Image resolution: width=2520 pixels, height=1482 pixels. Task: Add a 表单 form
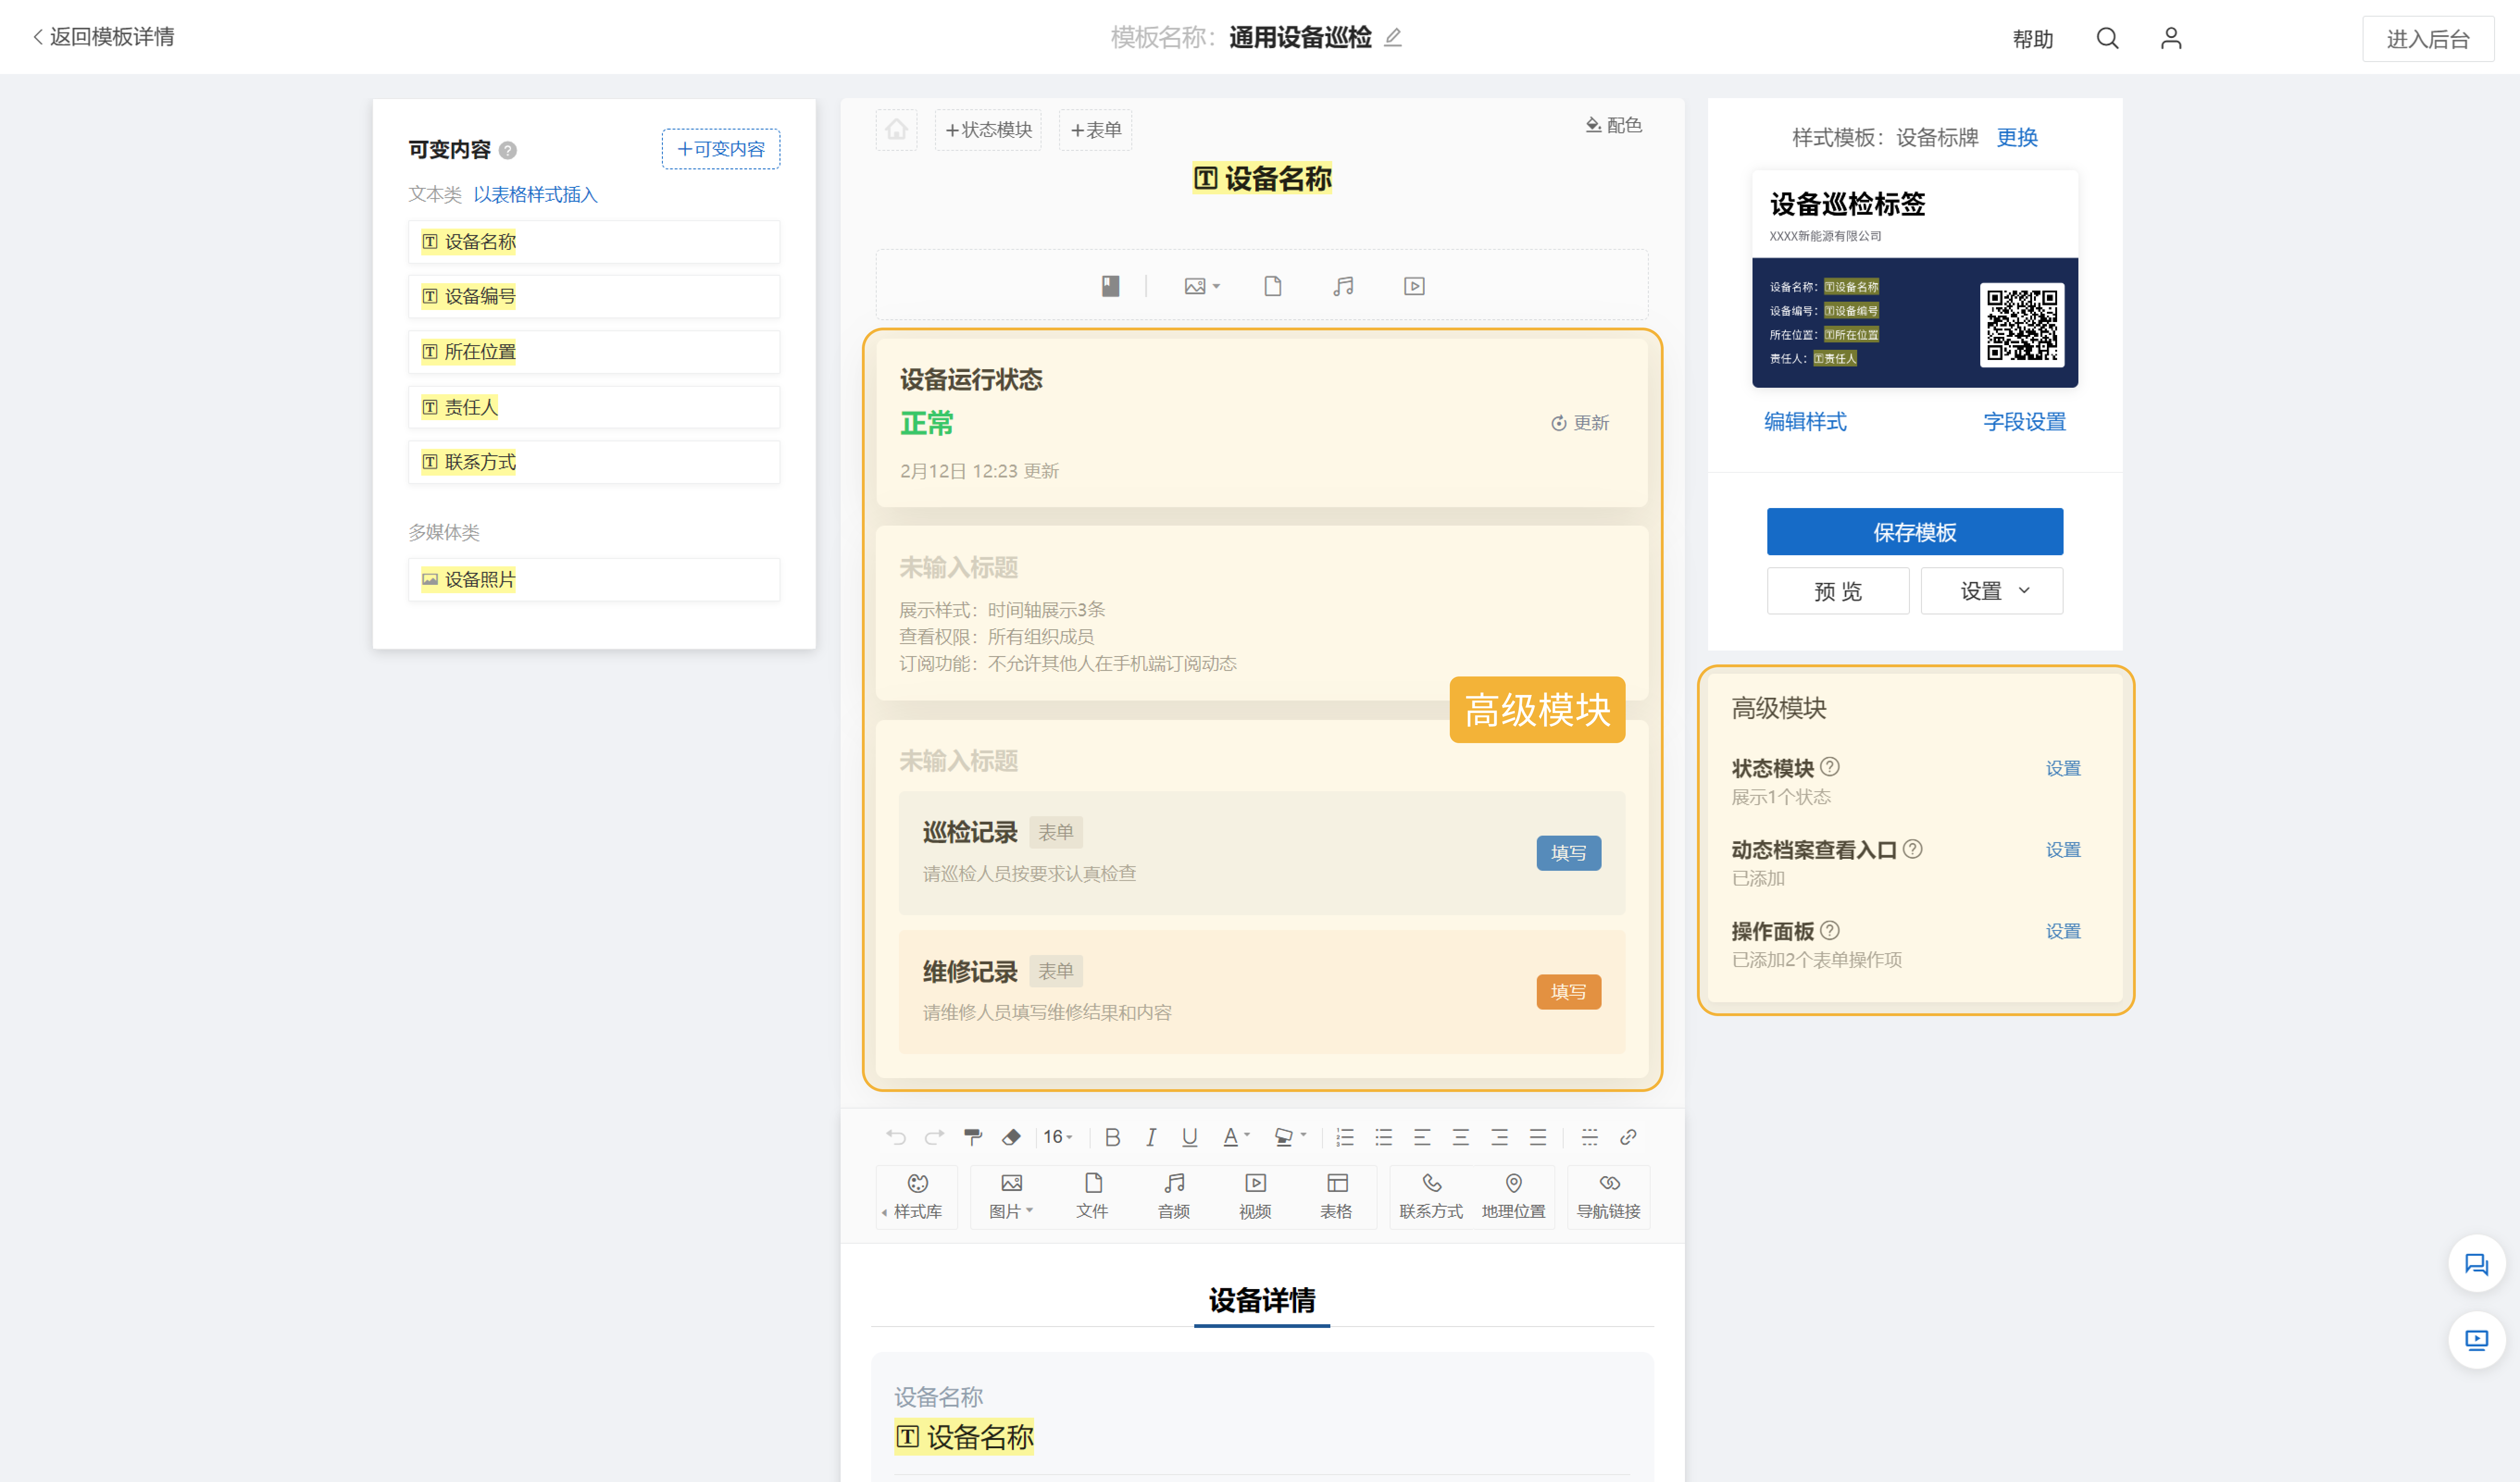click(x=1095, y=130)
